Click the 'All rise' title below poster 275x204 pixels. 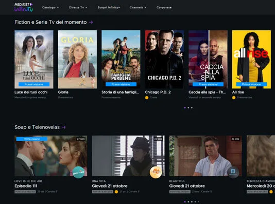pos(238,92)
